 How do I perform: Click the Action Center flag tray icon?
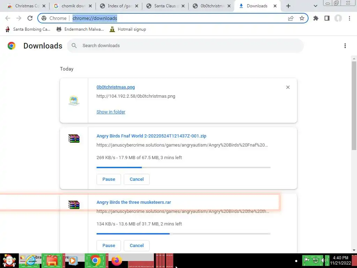[307, 260]
